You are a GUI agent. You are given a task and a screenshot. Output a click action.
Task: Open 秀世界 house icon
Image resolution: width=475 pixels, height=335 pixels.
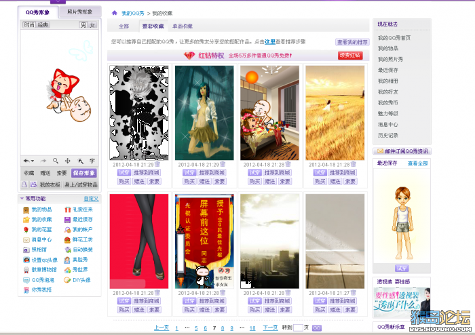tap(68, 270)
